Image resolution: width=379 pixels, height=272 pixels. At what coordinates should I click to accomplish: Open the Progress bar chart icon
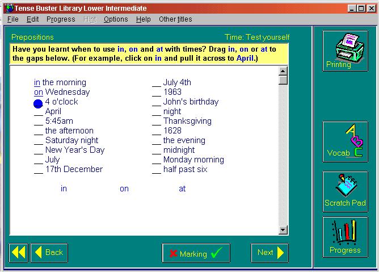click(x=345, y=237)
